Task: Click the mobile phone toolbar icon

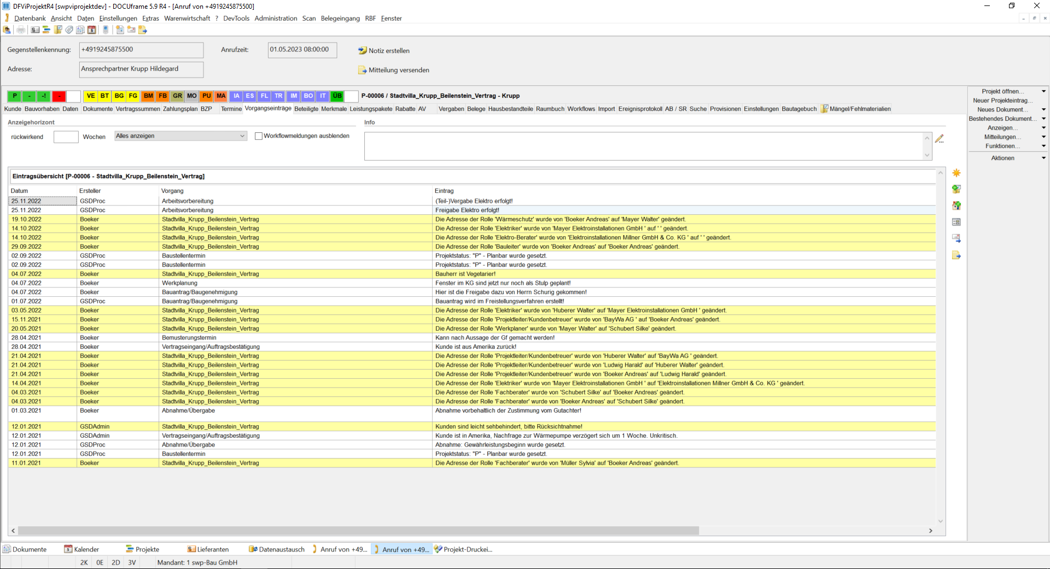Action: pyautogui.click(x=106, y=30)
